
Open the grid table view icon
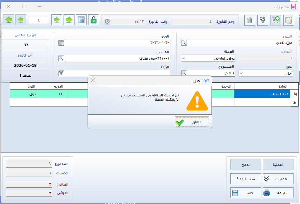81,20
